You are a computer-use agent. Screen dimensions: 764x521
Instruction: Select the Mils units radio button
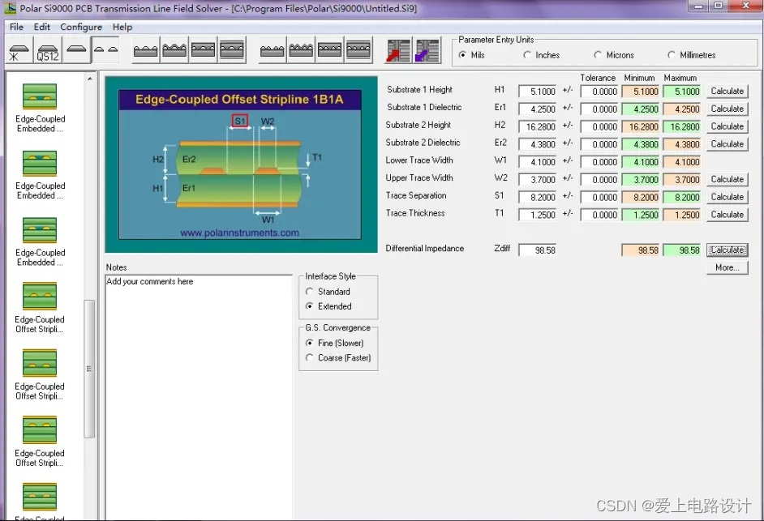[x=462, y=55]
